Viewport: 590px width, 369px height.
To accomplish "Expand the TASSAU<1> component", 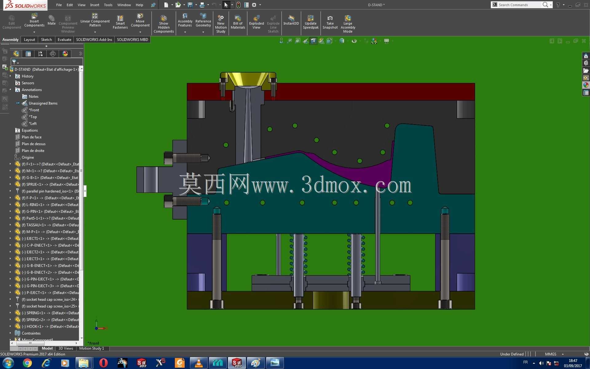I will coord(10,225).
